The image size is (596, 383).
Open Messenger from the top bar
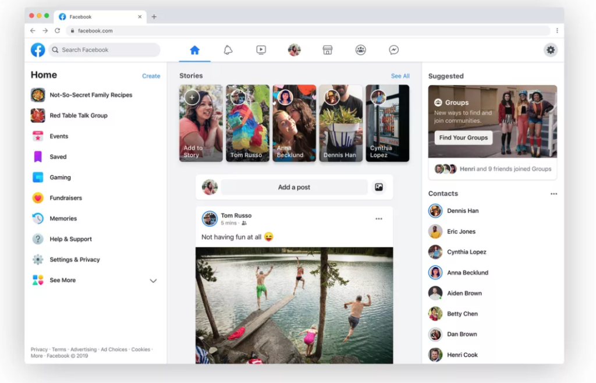(394, 50)
